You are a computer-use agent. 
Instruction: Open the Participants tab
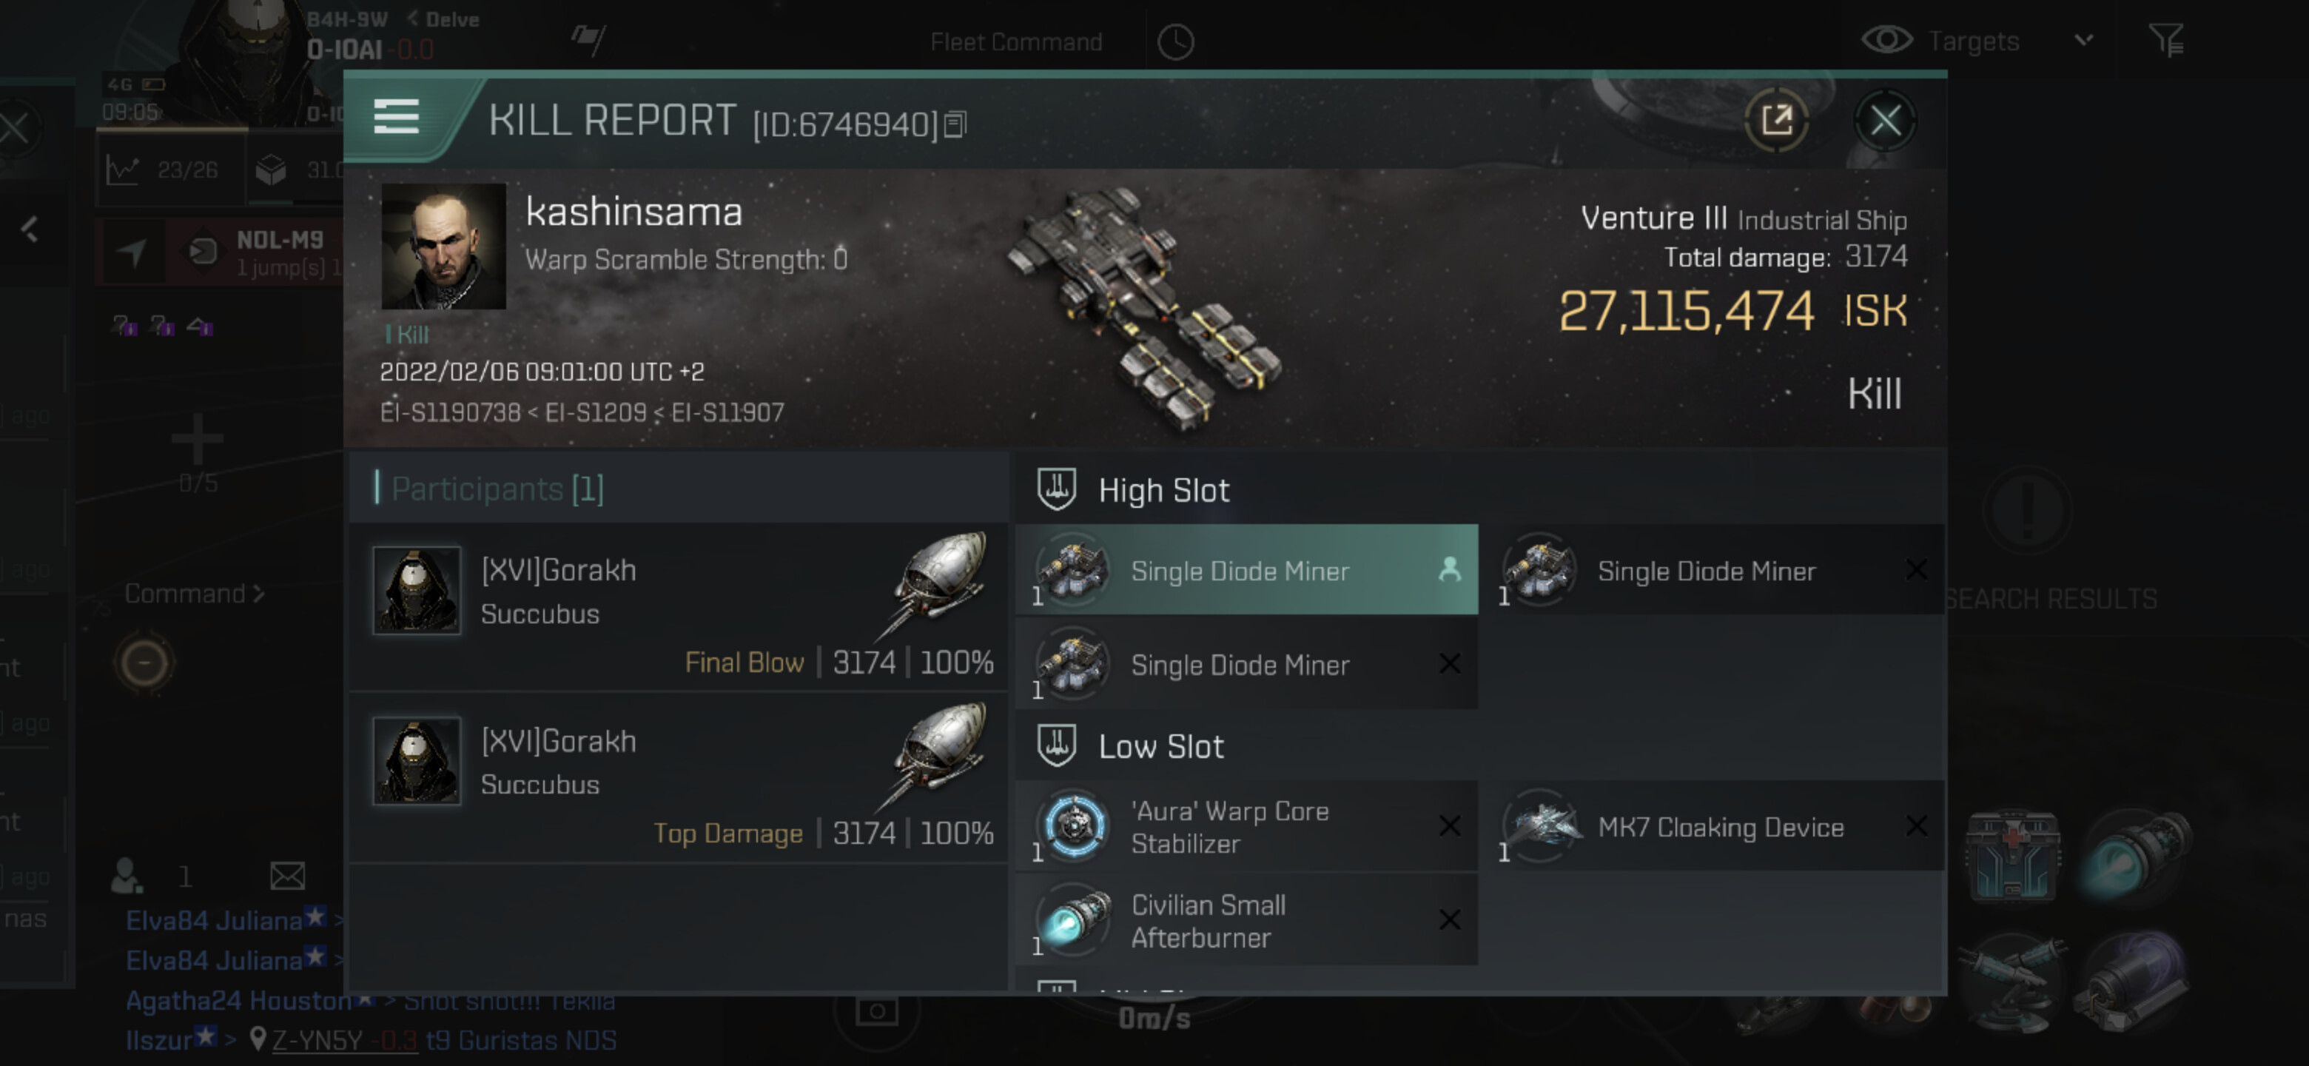tap(497, 489)
